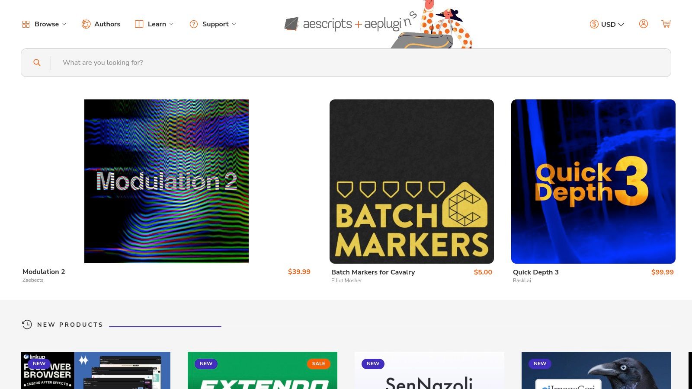692x389 pixels.
Task: Click the dollar currency icon
Action: pyautogui.click(x=594, y=24)
